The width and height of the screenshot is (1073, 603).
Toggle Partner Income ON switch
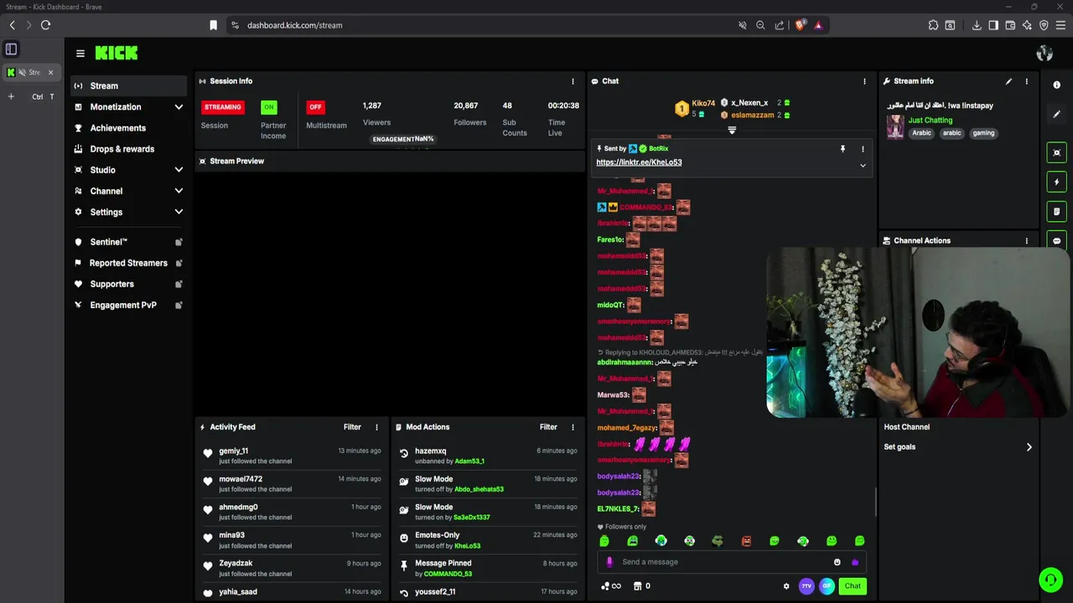click(268, 107)
